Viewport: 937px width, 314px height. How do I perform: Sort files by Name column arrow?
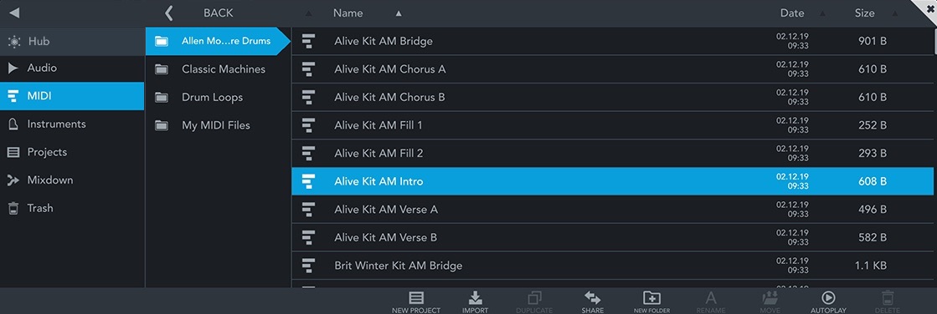coord(399,13)
